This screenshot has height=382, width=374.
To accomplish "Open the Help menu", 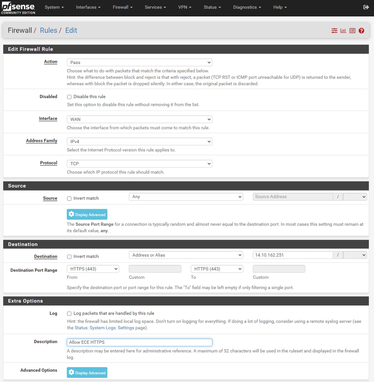I will (280, 7).
